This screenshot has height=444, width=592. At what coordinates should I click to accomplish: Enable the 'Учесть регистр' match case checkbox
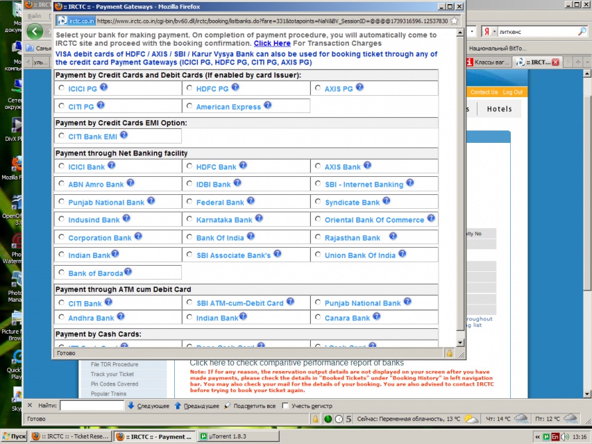coord(285,406)
